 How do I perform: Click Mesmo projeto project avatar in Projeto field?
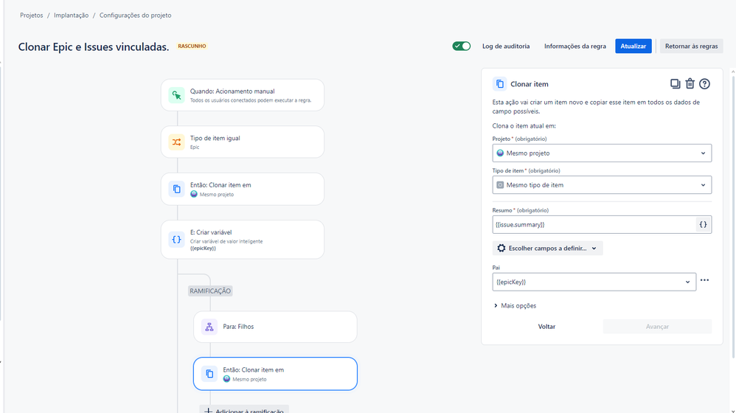500,153
